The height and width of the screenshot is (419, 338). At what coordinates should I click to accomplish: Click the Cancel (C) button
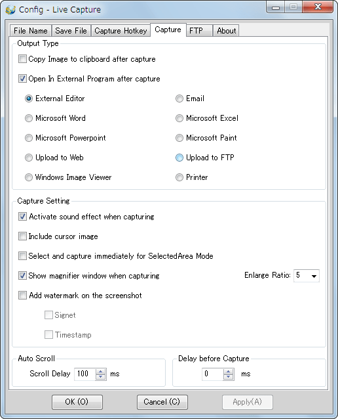[x=162, y=402]
